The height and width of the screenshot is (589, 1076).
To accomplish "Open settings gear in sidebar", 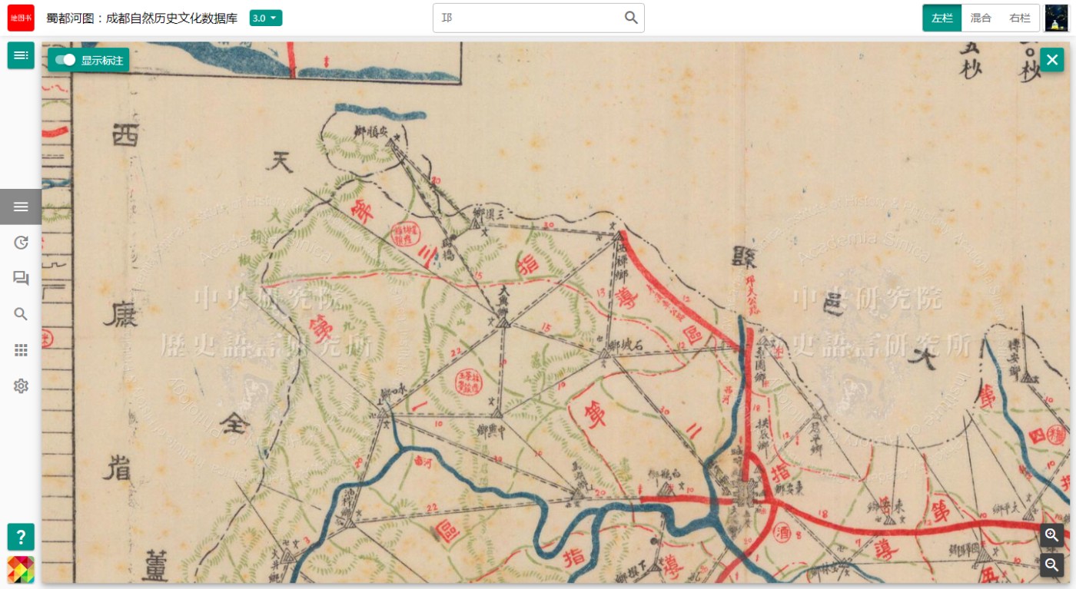I will 21,385.
